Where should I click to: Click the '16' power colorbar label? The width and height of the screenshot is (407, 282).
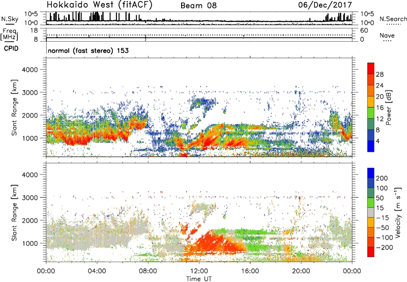[x=380, y=108]
